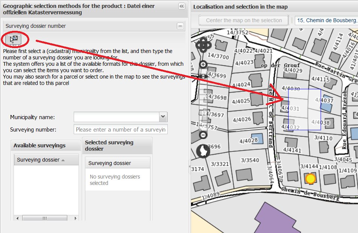Zoom out with the map minus button
The height and width of the screenshot is (233, 358).
pos(203,135)
